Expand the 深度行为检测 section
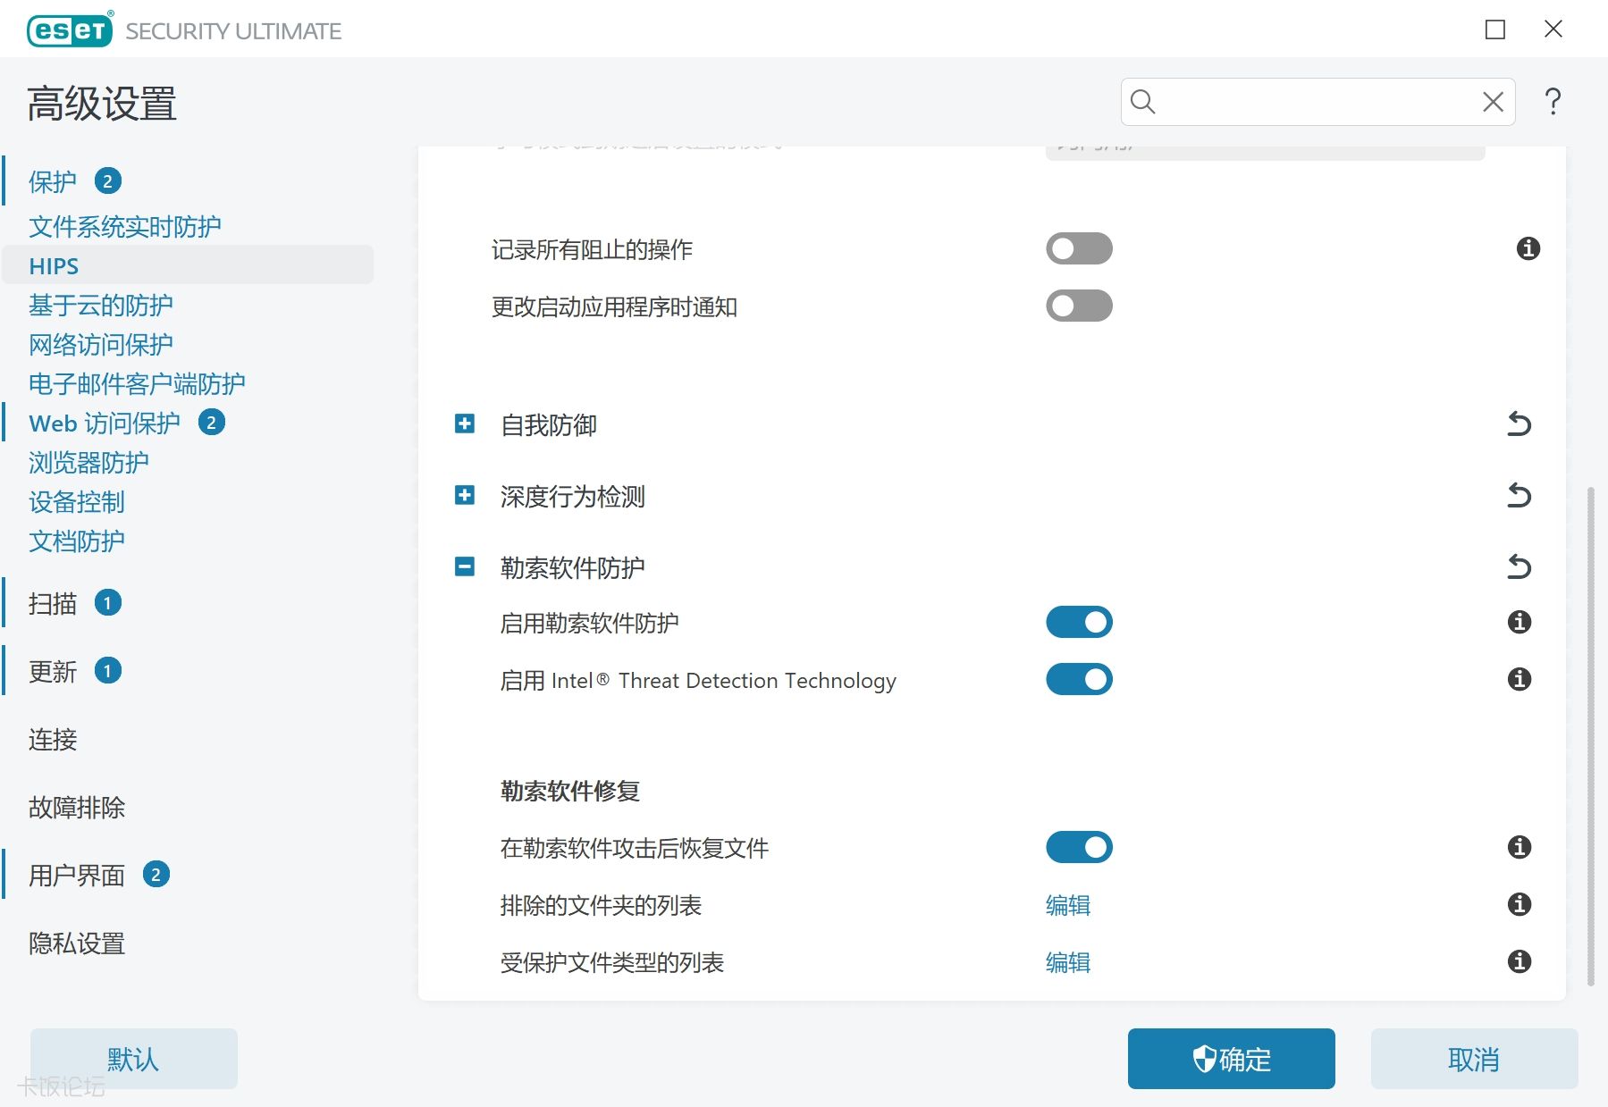Viewport: 1608px width, 1107px height. click(x=465, y=495)
